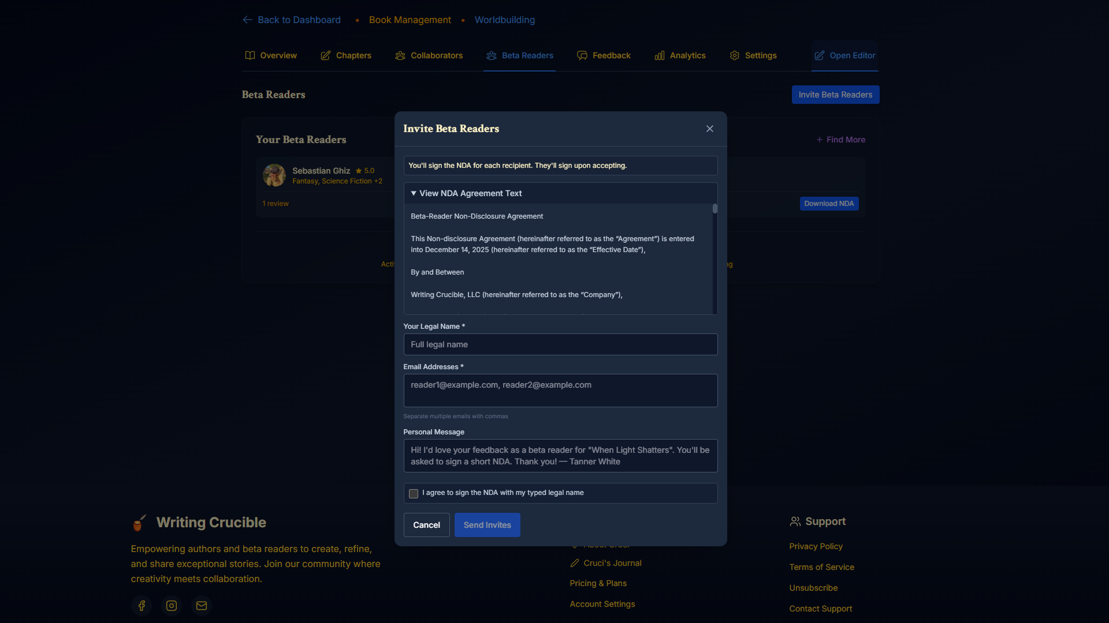Click the Cancel button
The image size is (1109, 623).
click(426, 525)
